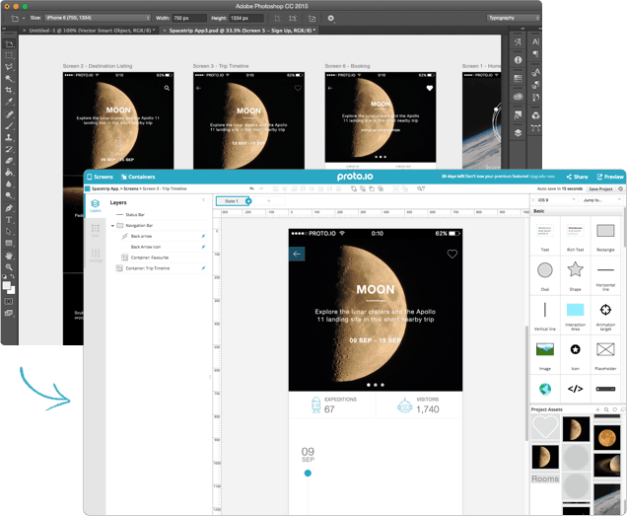Click the Shape star widget in library
The image size is (627, 516).
[x=575, y=274]
